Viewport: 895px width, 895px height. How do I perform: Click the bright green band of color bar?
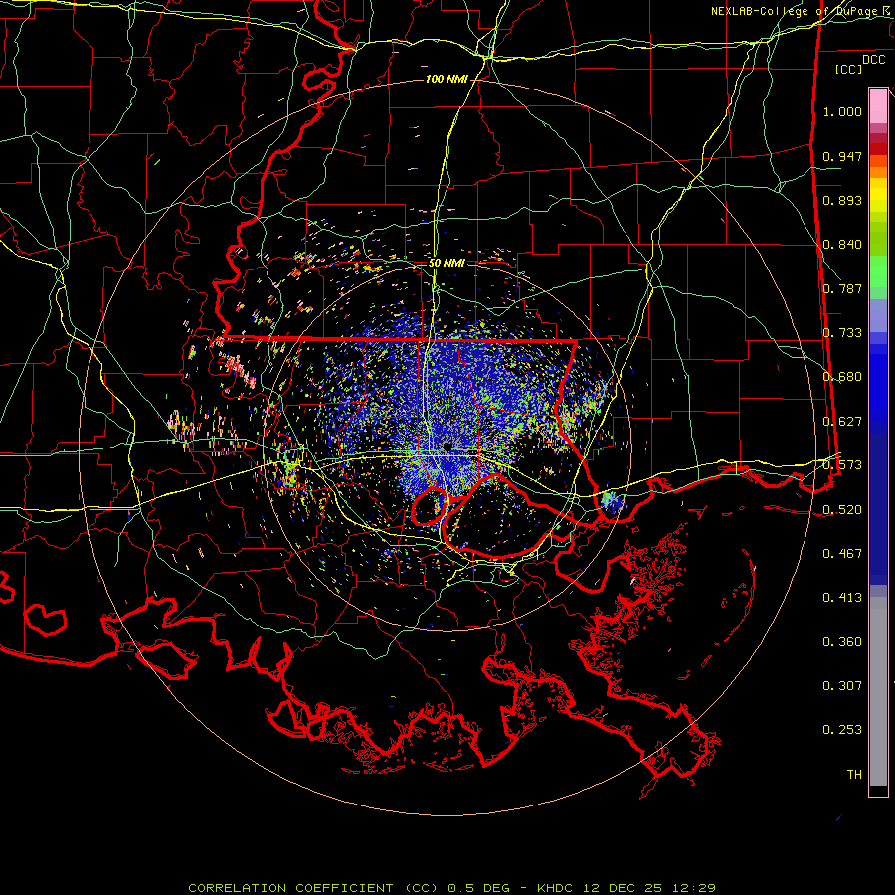(x=878, y=271)
